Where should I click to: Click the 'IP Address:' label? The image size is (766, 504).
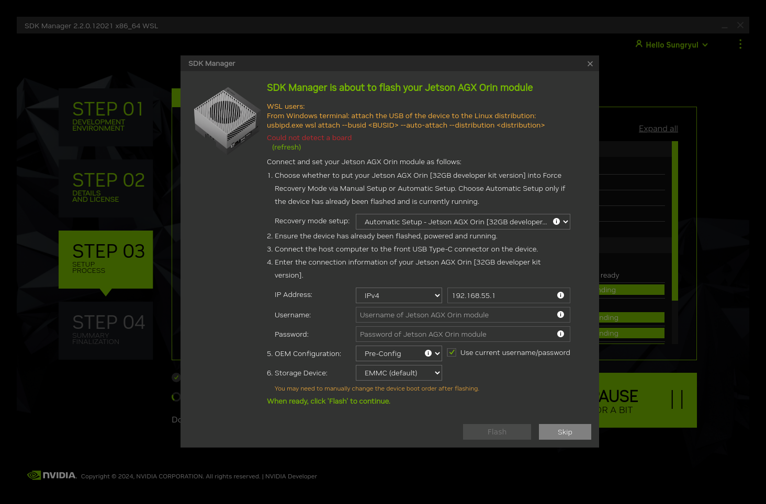point(294,295)
